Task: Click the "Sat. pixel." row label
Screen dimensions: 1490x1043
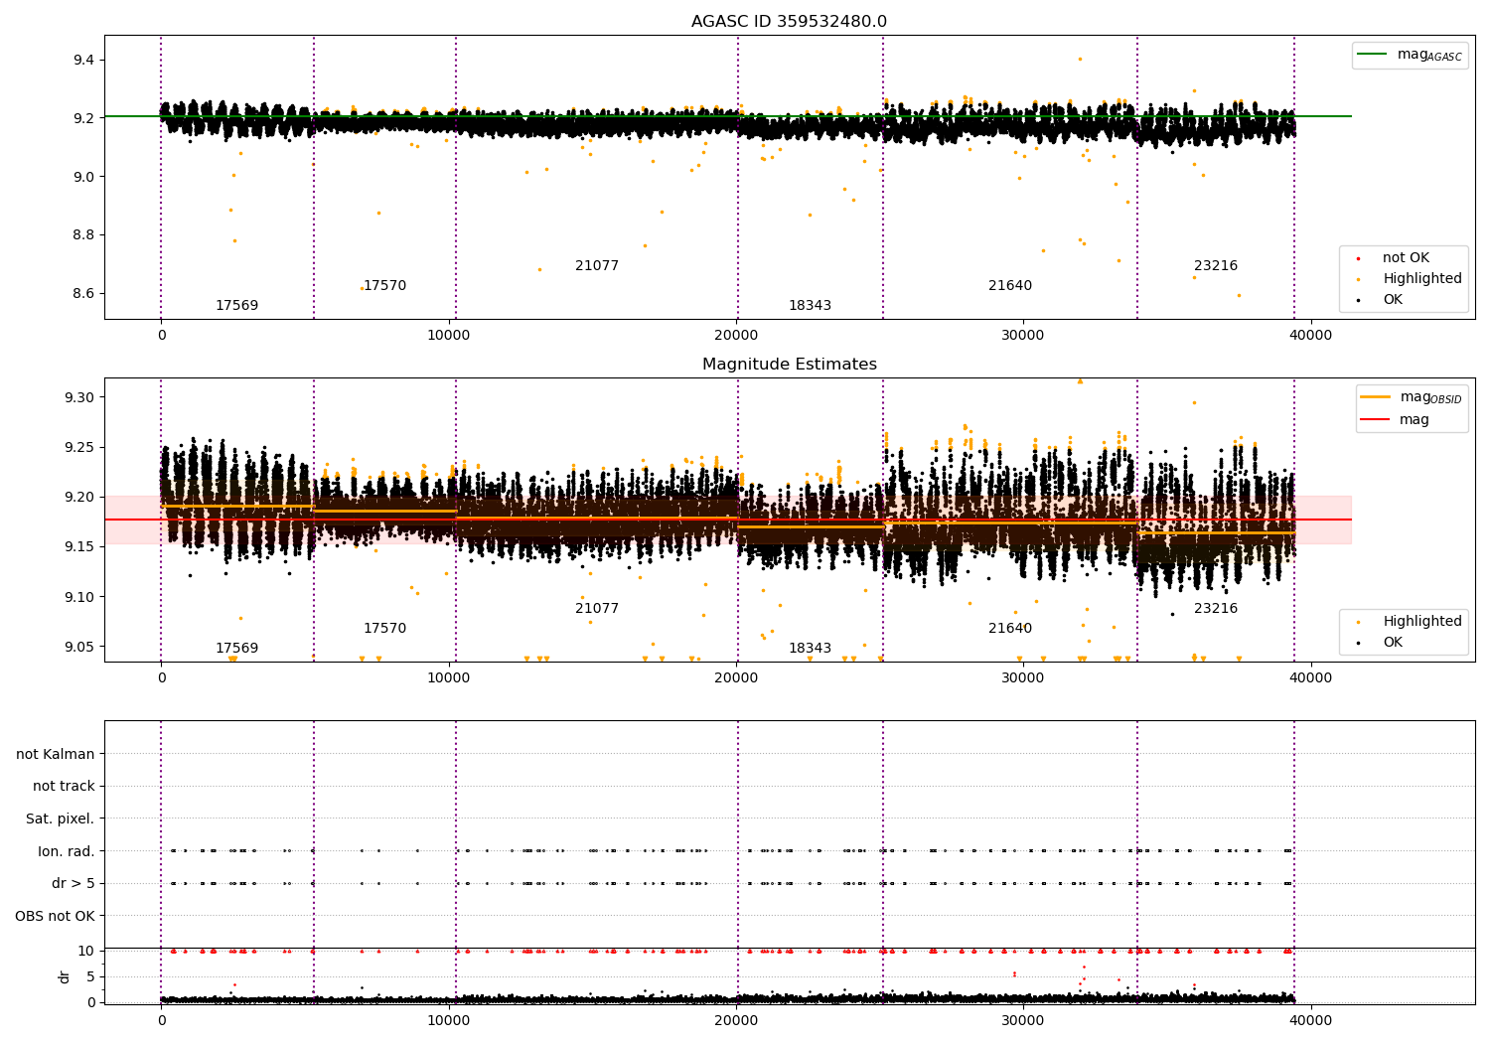Action: [x=60, y=819]
